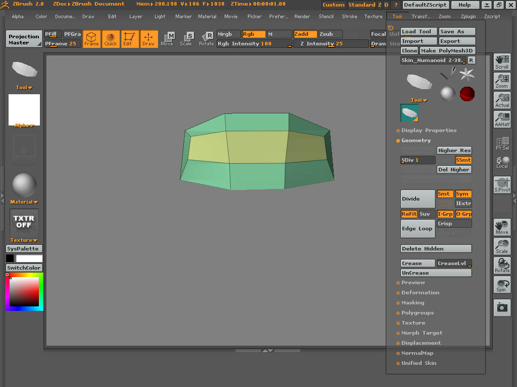Toggle SSmt option next to SDiv
Image resolution: width=517 pixels, height=387 pixels.
tap(463, 160)
